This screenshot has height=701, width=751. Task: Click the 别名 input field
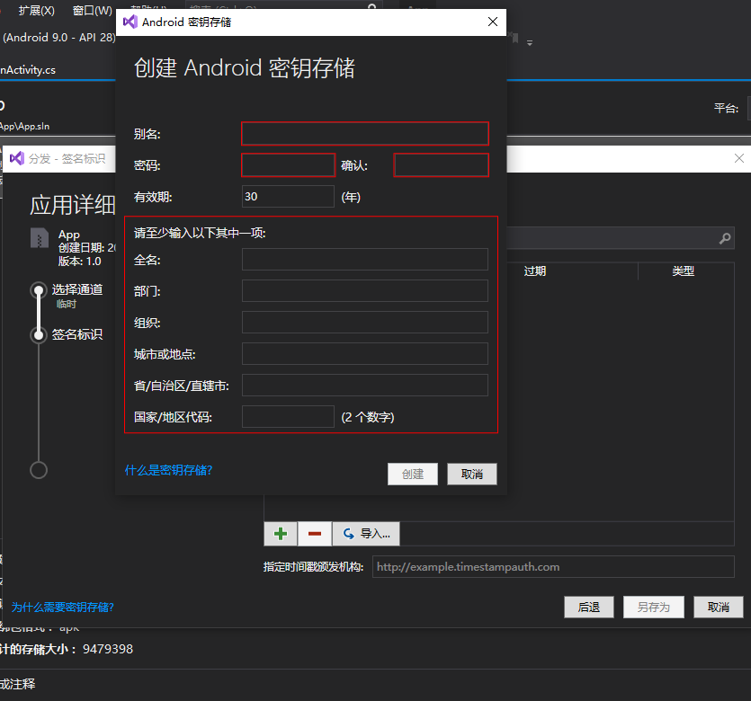point(364,133)
